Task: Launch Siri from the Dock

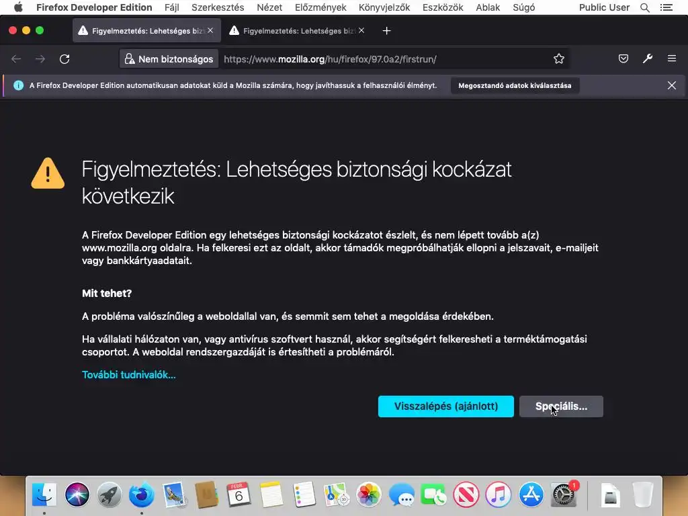Action: click(x=77, y=494)
